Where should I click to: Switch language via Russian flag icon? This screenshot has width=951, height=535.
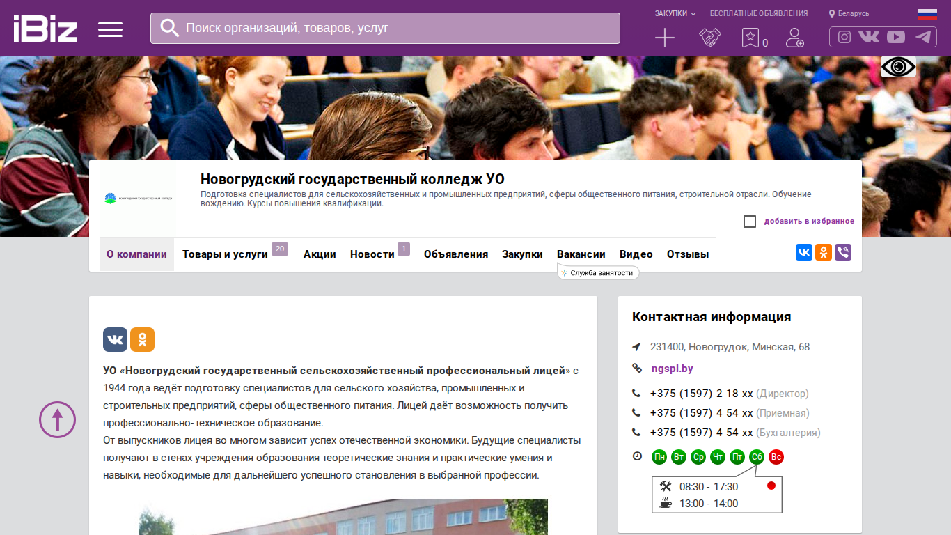click(x=927, y=13)
